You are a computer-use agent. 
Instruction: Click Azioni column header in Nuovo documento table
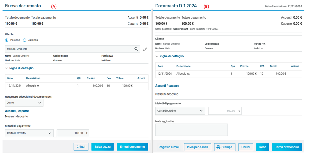pos(141,78)
